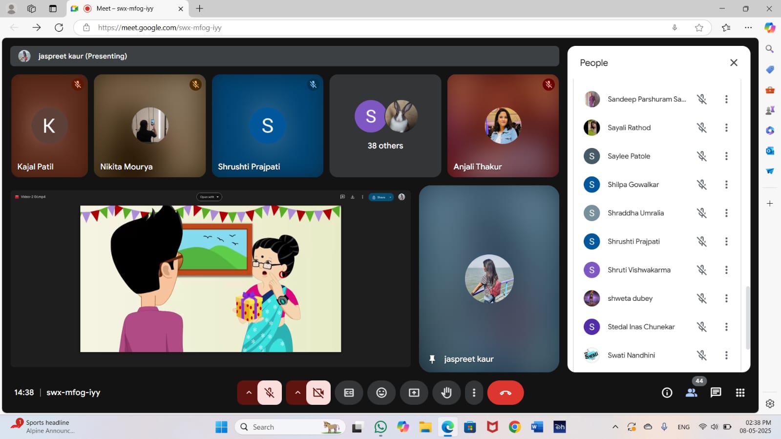This screenshot has height=439, width=781.
Task: Open Word from taskbar
Action: (x=537, y=427)
